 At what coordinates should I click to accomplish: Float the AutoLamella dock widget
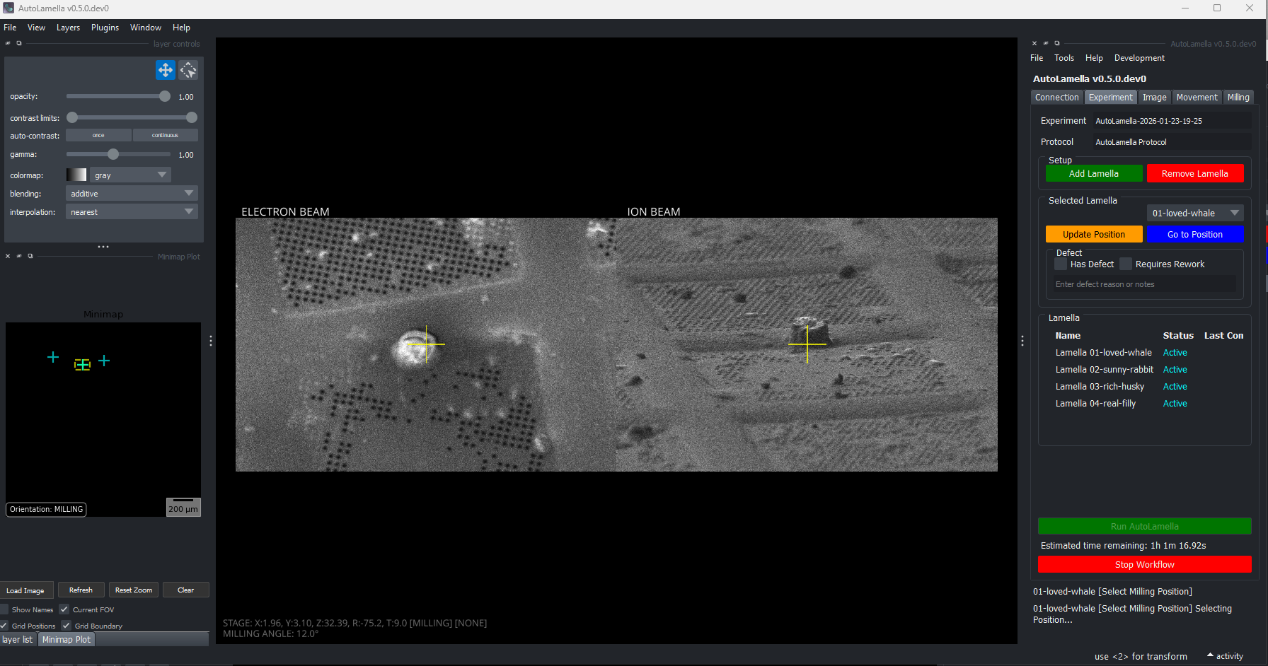[1057, 43]
